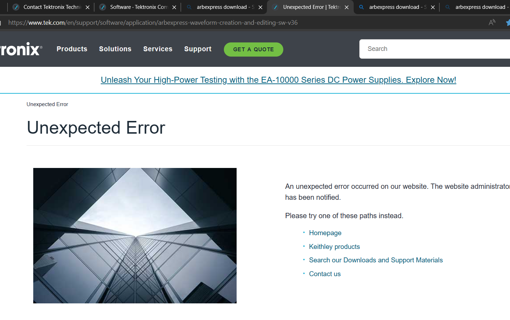
Task: Open the Solutions navigation menu
Action: (x=115, y=49)
